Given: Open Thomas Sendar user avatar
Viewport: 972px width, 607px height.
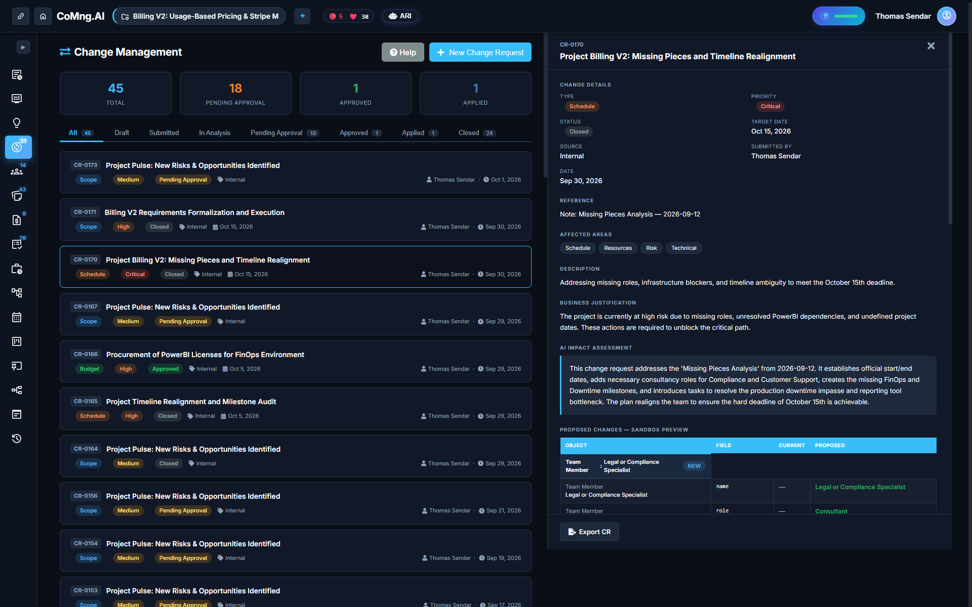Looking at the screenshot, I should [947, 16].
